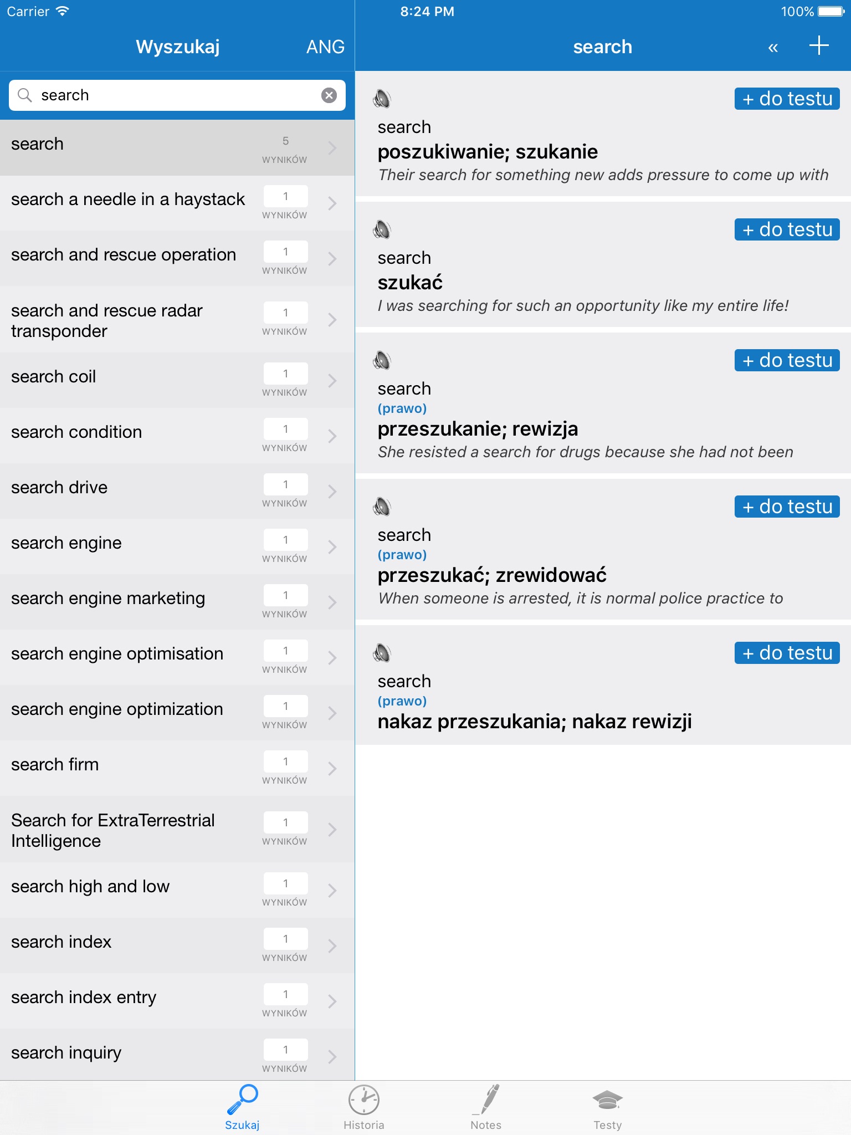Play audio for 'poszukiwanie; szukanie' entry
Image resolution: width=851 pixels, height=1135 pixels.
(382, 99)
